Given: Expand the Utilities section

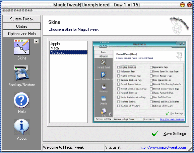Looking at the screenshot, I should point(22,26).
